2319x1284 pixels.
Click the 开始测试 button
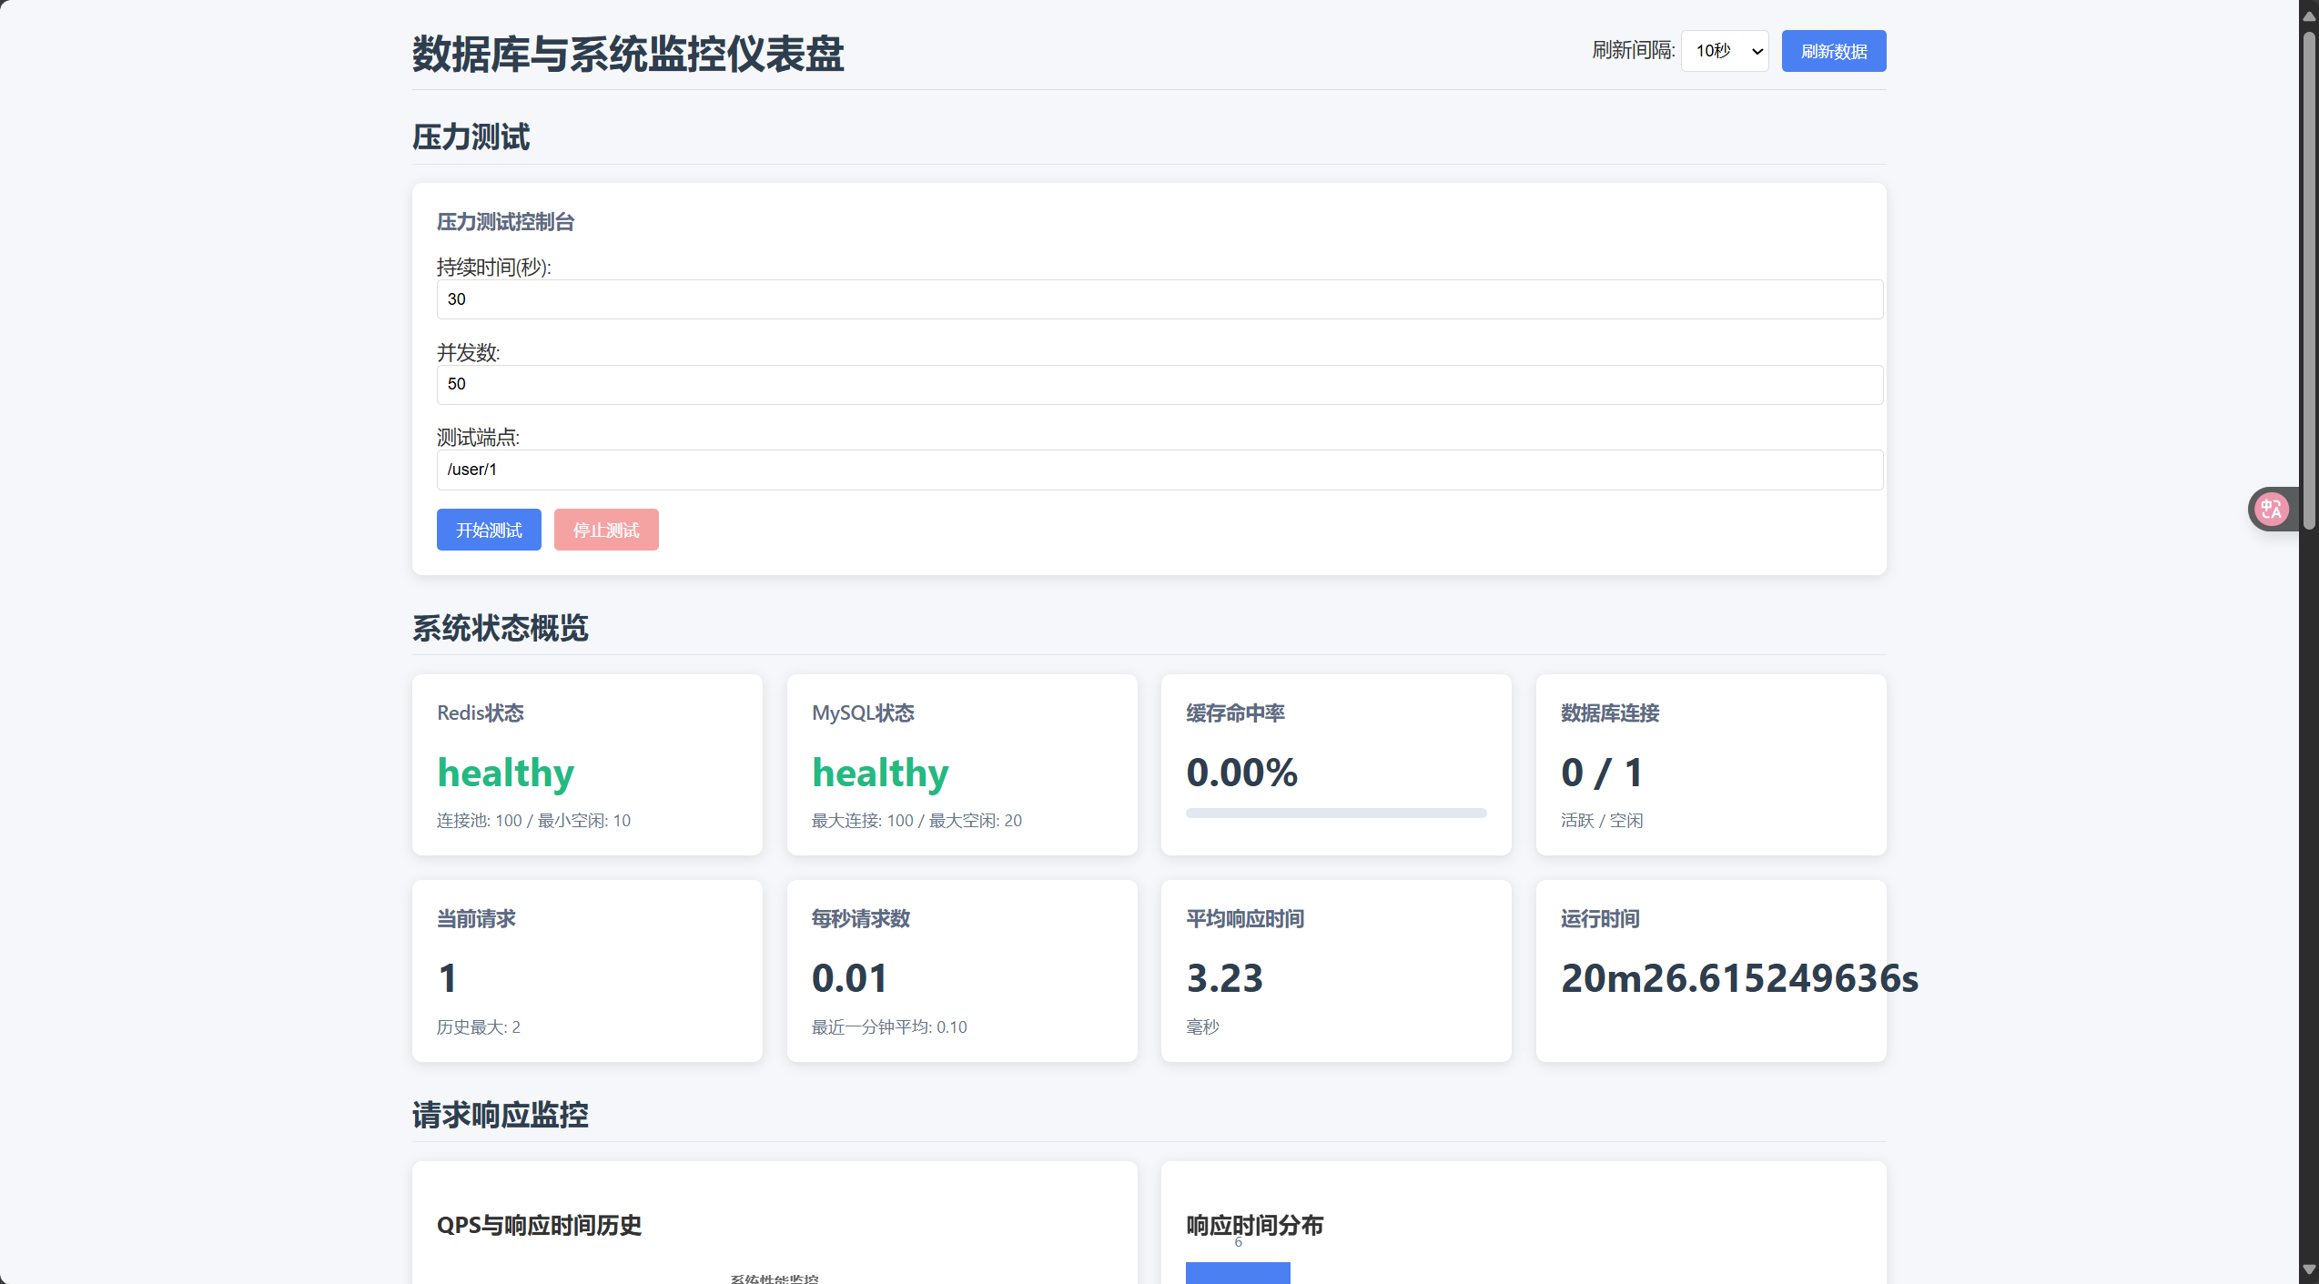489,530
